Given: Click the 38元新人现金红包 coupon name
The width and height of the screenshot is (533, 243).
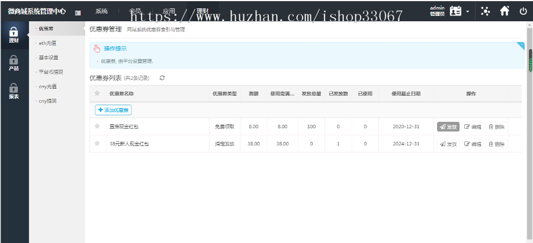Looking at the screenshot, I should (129, 144).
